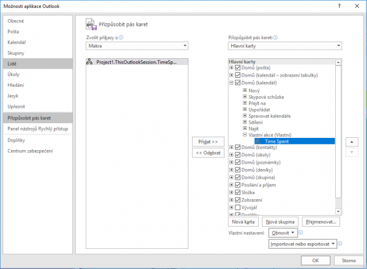Click the Nová karta button
Image resolution: width=367 pixels, height=269 pixels.
(243, 222)
